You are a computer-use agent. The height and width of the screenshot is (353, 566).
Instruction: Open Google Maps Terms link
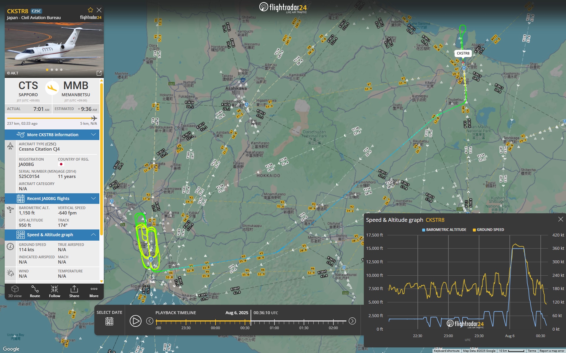(x=532, y=351)
